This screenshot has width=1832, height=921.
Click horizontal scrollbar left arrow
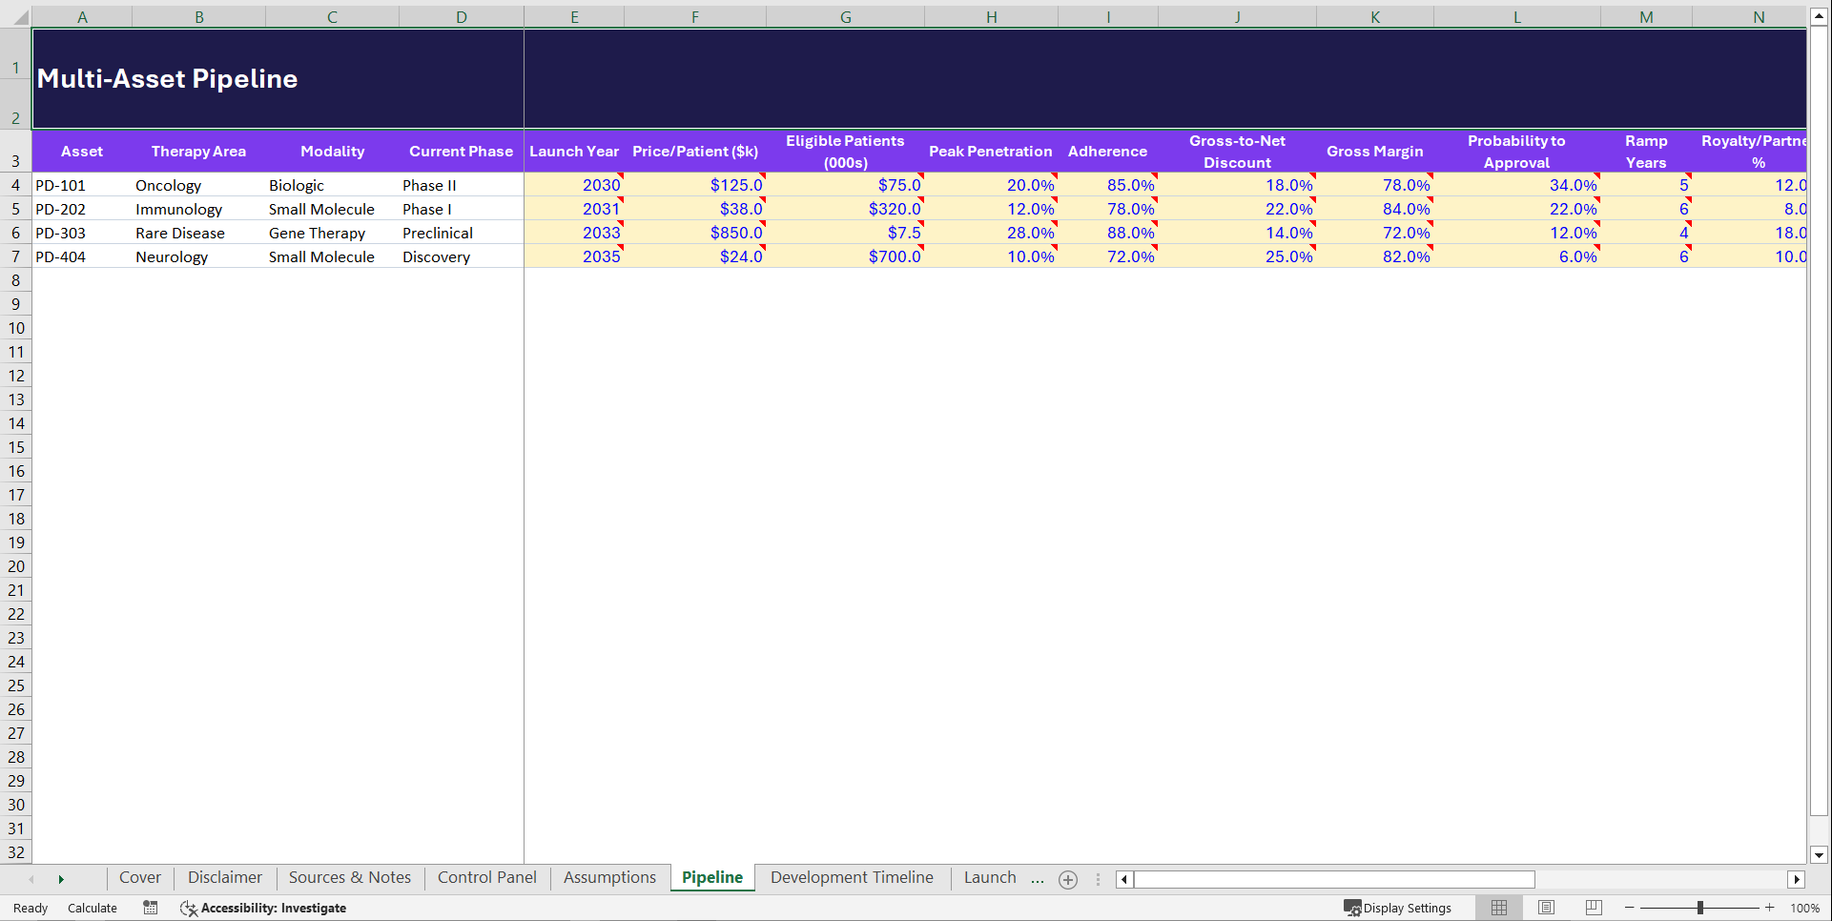(x=1124, y=879)
